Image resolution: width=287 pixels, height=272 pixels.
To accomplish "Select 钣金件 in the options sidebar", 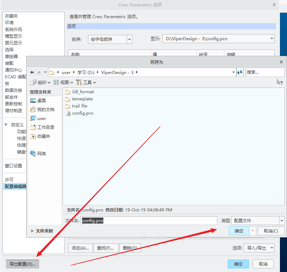I will 11,97.
